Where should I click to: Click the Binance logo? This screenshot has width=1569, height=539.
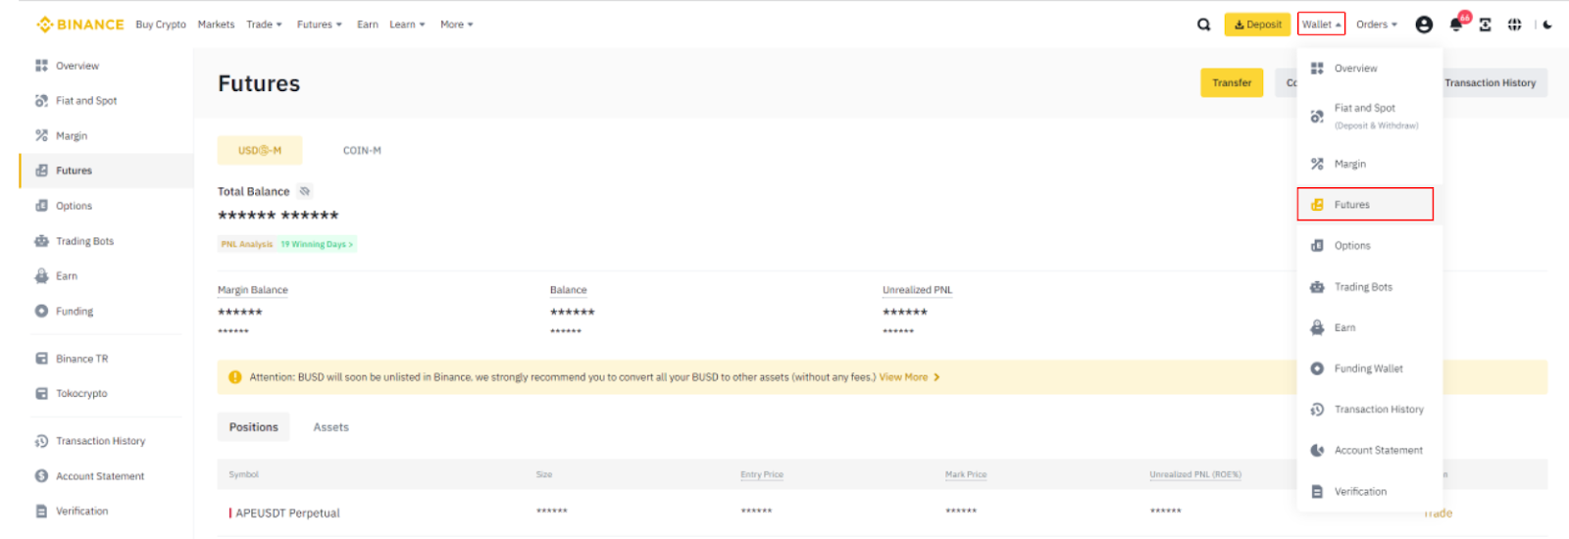[80, 24]
